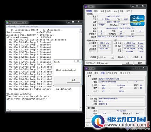
Task: Click the bottom CPU-Z window Z logo icon
Action: [x=86, y=69]
